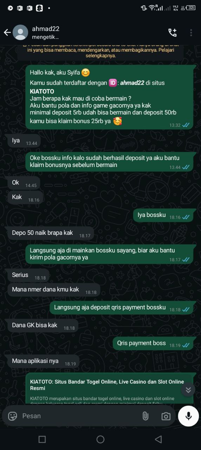Open ahmad22 profile picture avatar
201x450 pixels.
point(20,33)
